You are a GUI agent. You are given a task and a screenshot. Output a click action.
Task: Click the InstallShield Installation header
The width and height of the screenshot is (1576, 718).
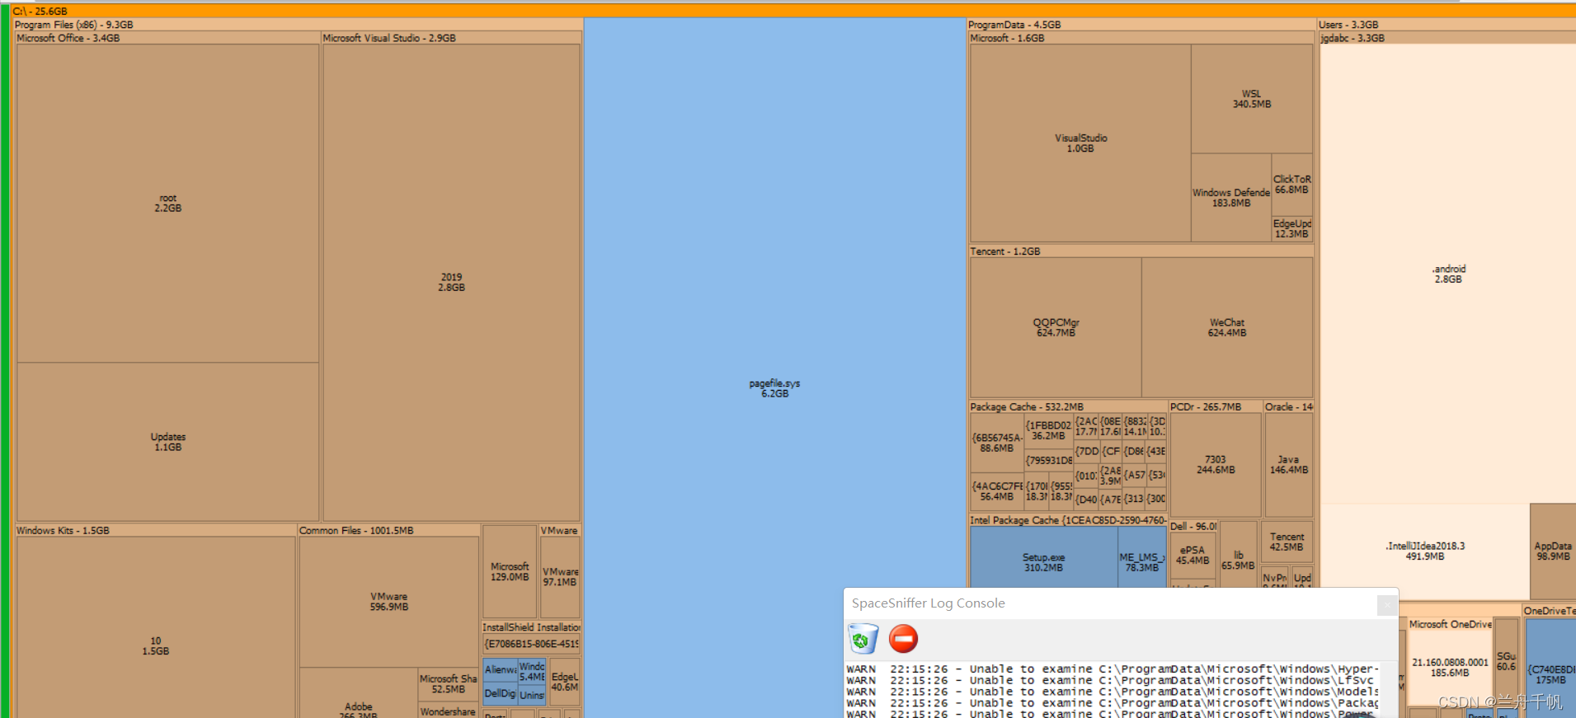[531, 627]
